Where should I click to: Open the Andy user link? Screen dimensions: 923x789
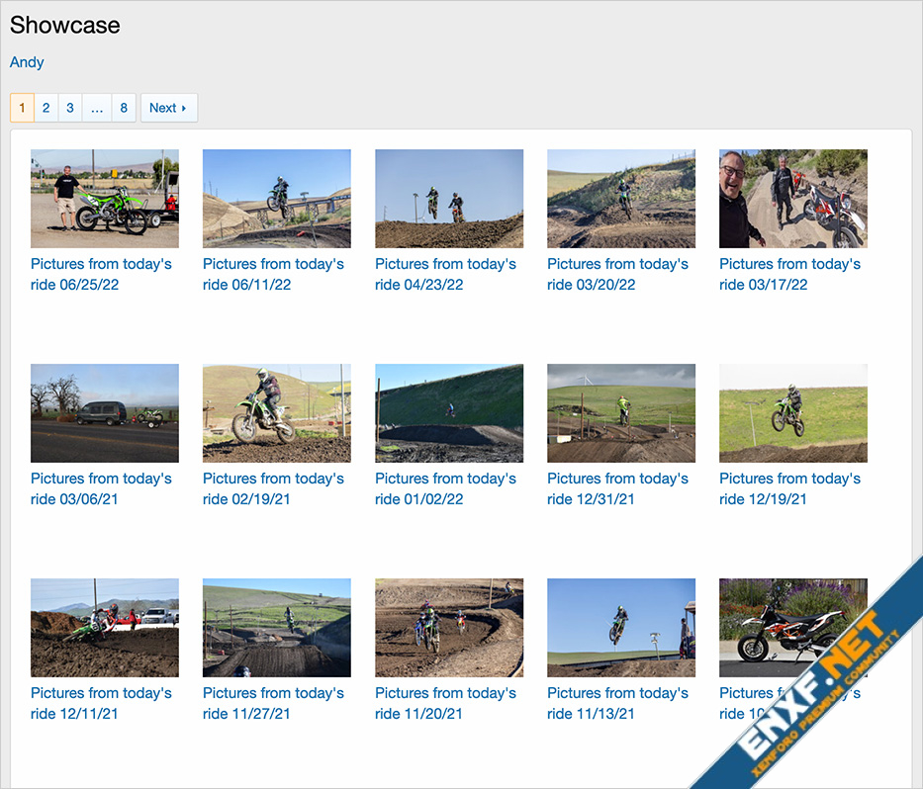(27, 61)
